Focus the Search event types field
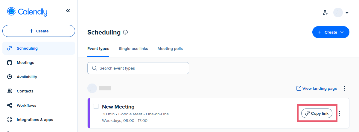The width and height of the screenshot is (359, 132). tap(138, 68)
